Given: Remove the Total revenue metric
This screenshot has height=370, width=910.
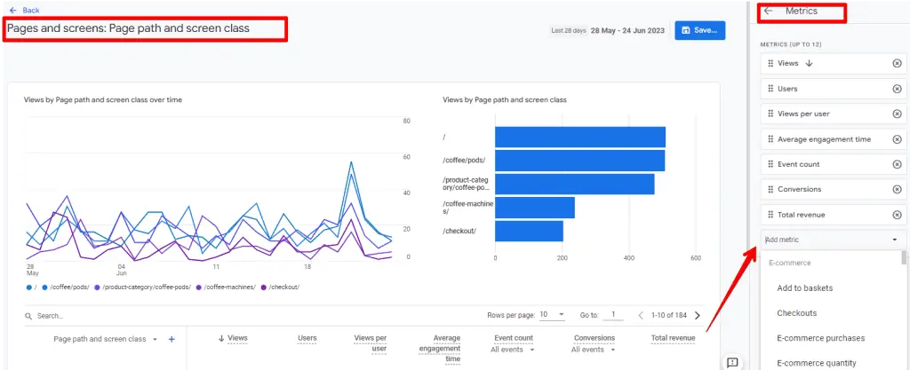Looking at the screenshot, I should pos(897,215).
